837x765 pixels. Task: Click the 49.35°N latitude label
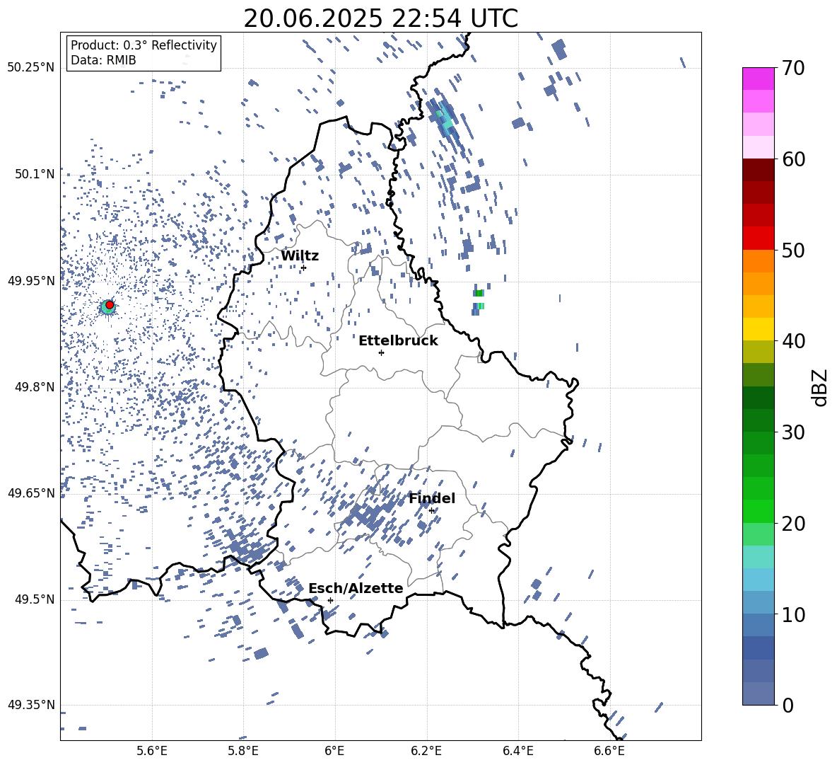31,705
